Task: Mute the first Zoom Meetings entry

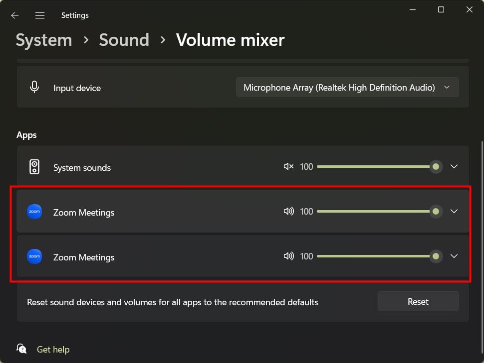Action: click(x=288, y=212)
